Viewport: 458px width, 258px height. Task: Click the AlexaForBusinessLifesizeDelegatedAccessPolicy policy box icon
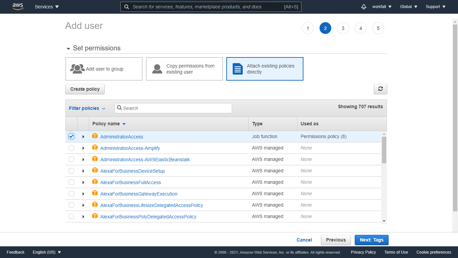pyautogui.click(x=95, y=205)
